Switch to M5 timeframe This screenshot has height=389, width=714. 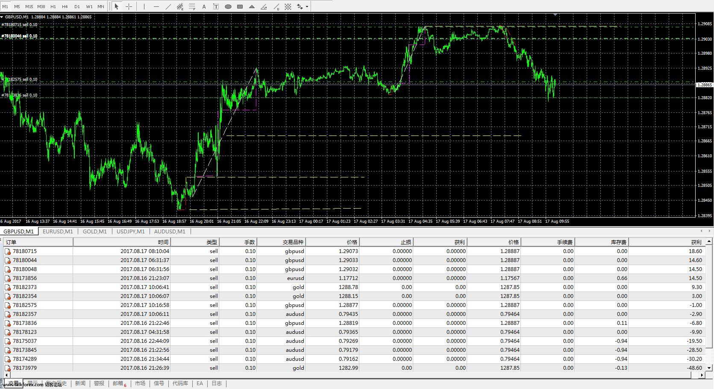click(17, 6)
